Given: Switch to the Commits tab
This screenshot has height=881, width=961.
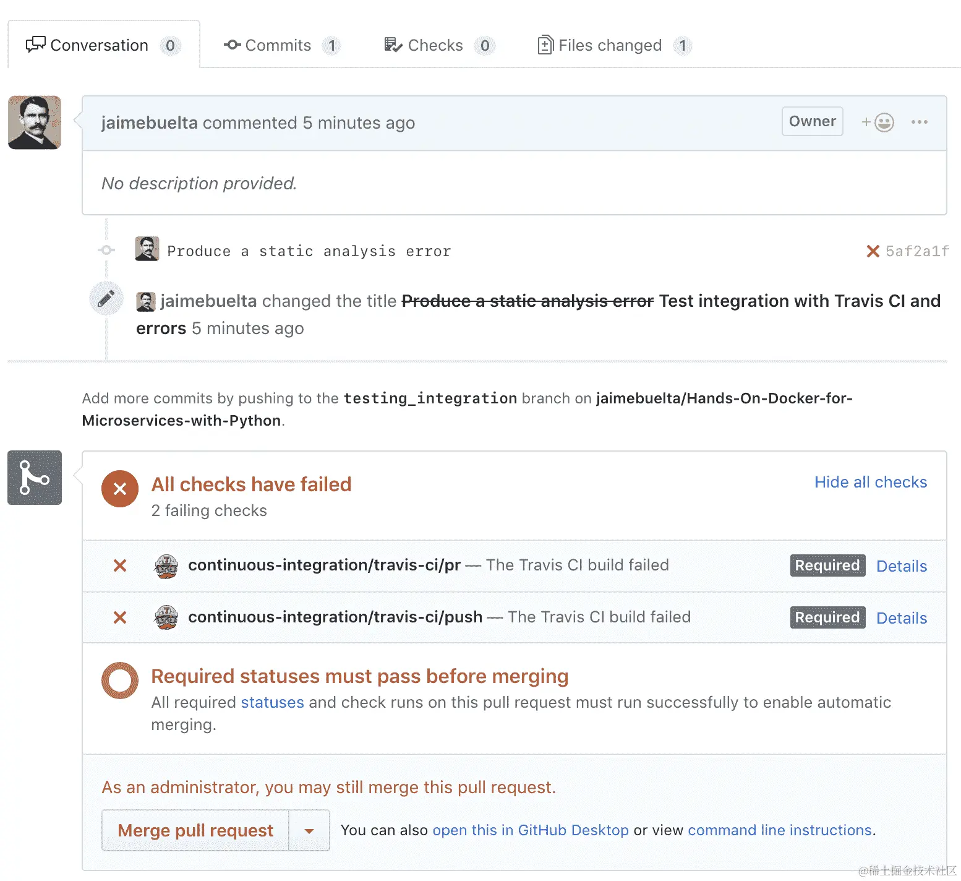Looking at the screenshot, I should tap(281, 45).
